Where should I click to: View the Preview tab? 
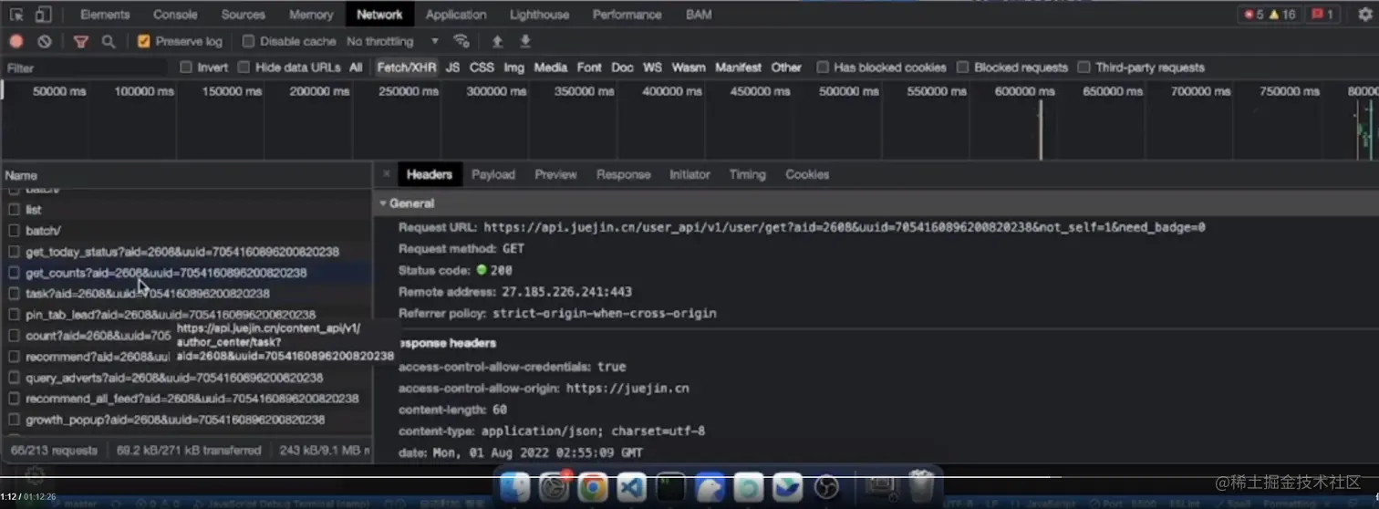pos(555,174)
